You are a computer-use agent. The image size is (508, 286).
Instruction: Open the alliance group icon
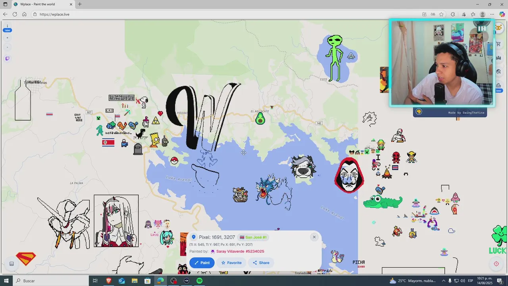point(498,58)
